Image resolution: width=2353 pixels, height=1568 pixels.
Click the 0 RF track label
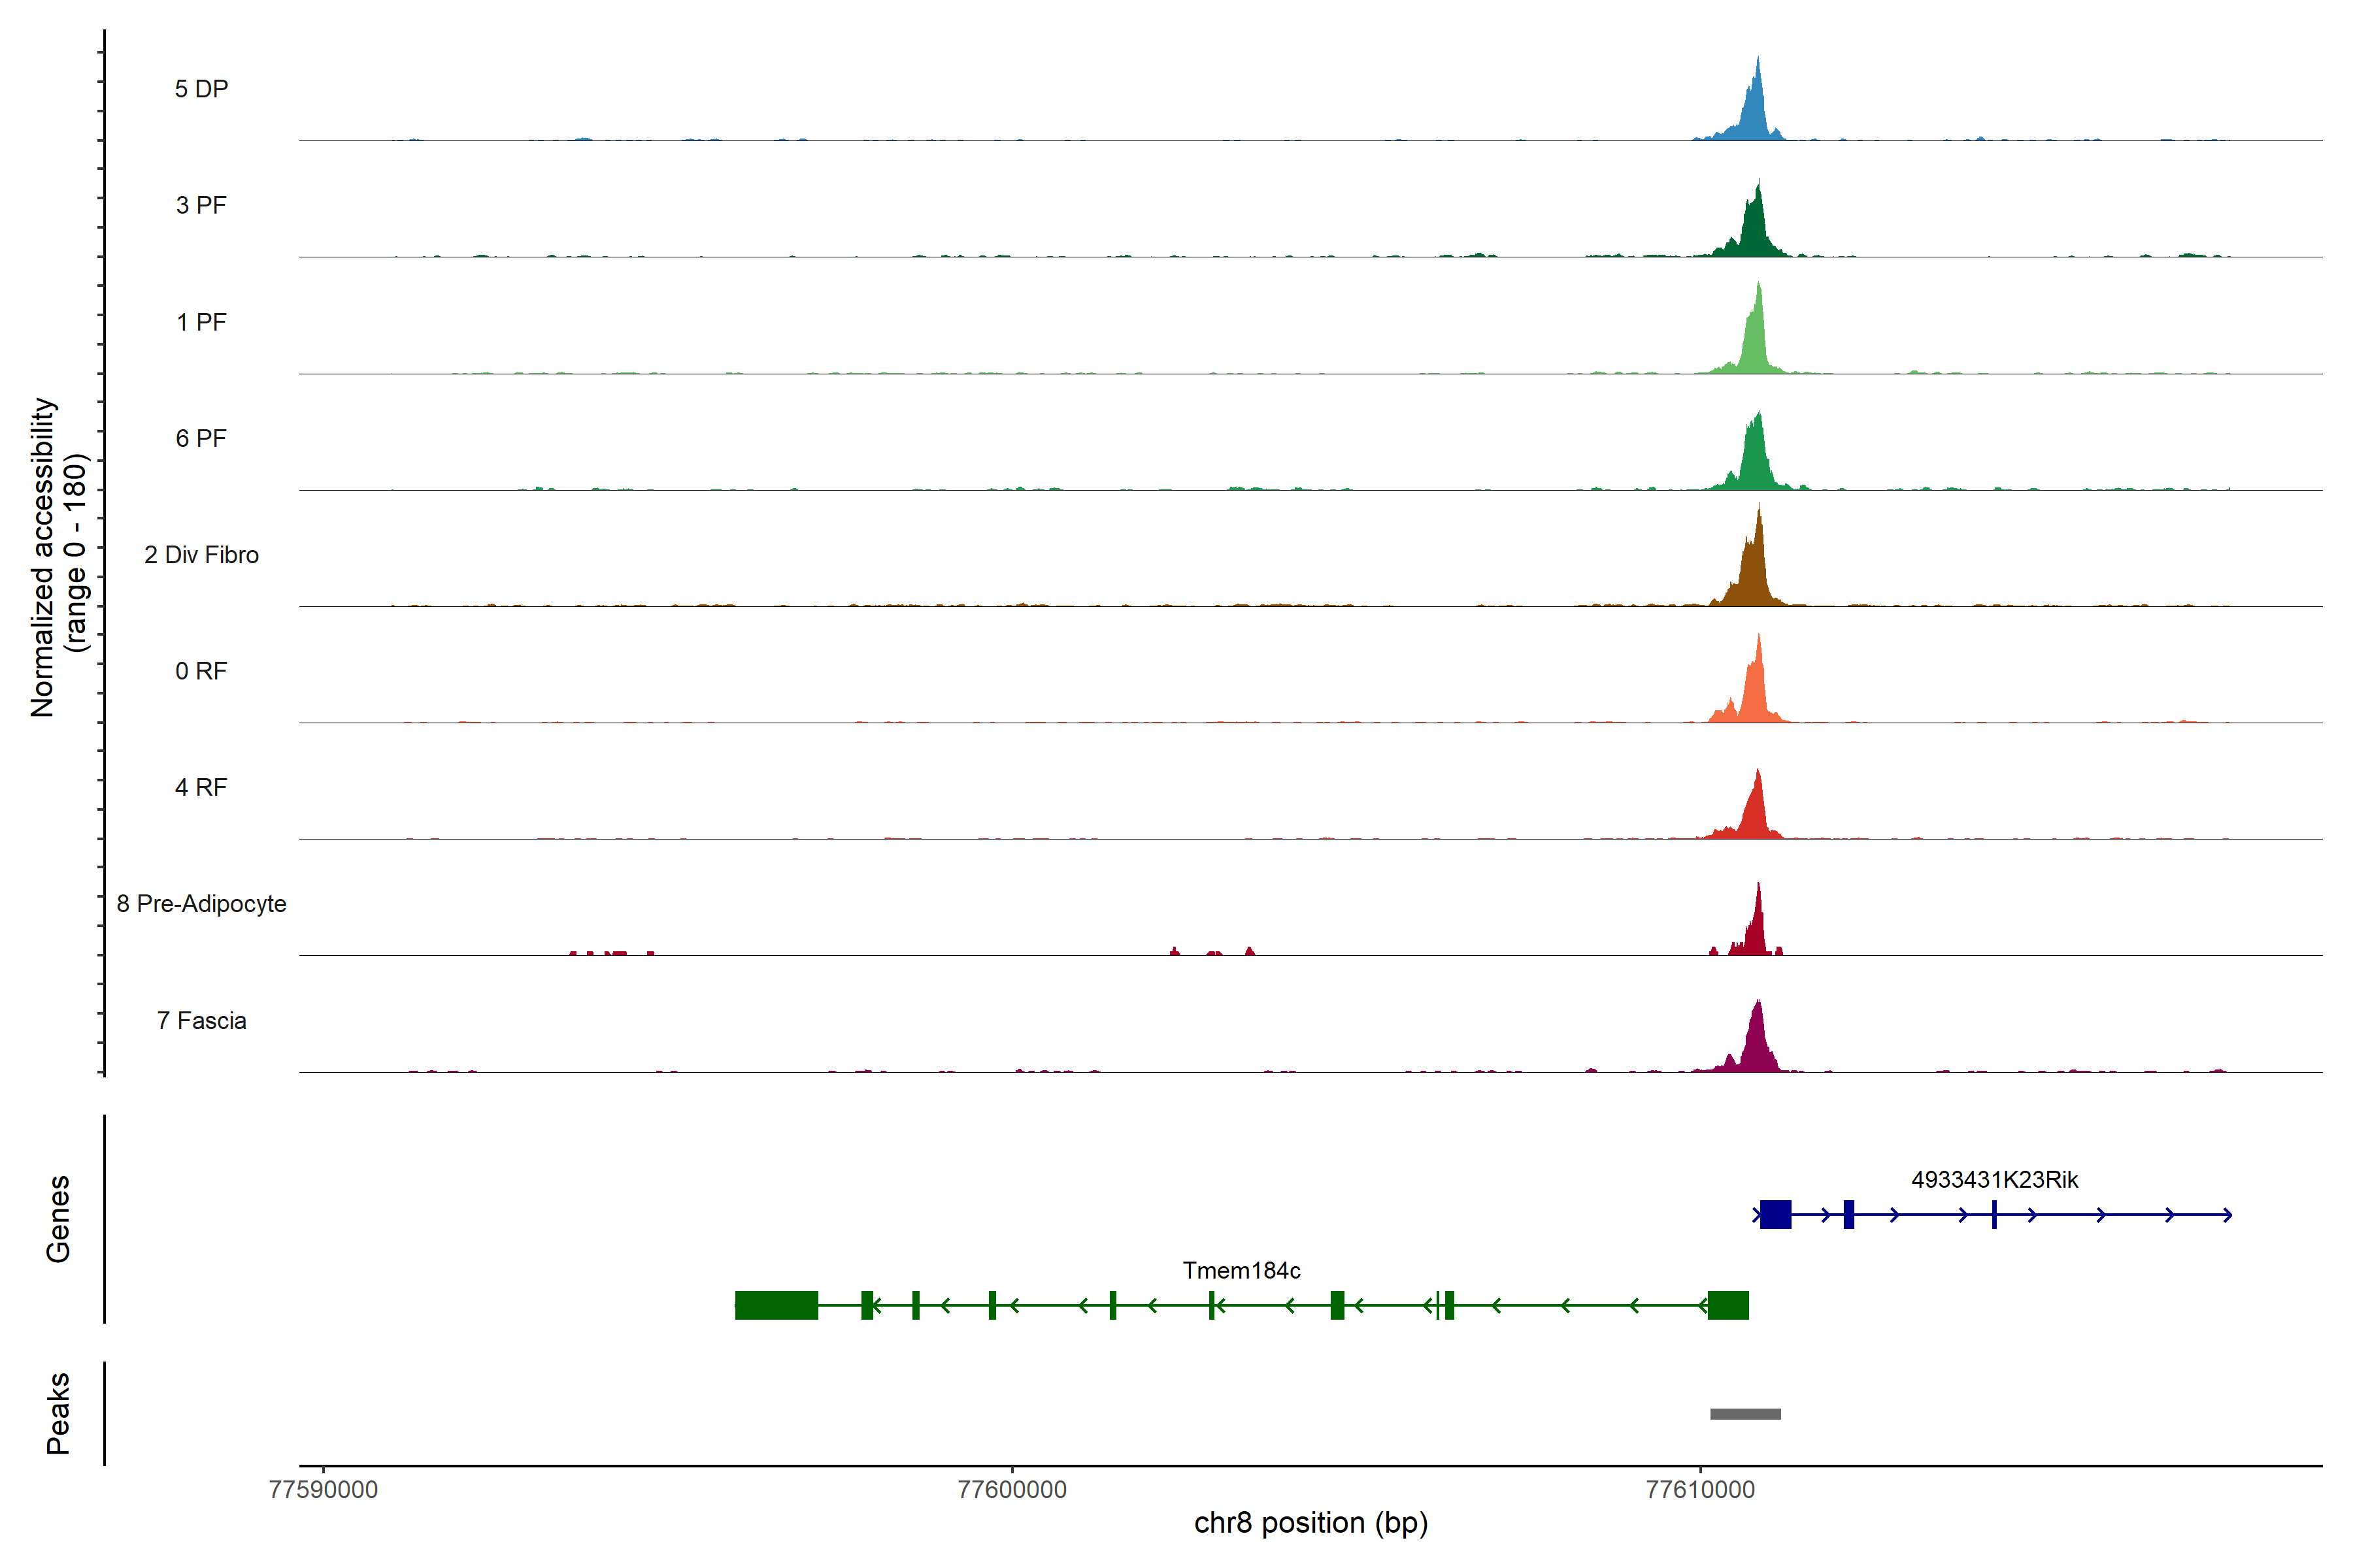tap(201, 671)
